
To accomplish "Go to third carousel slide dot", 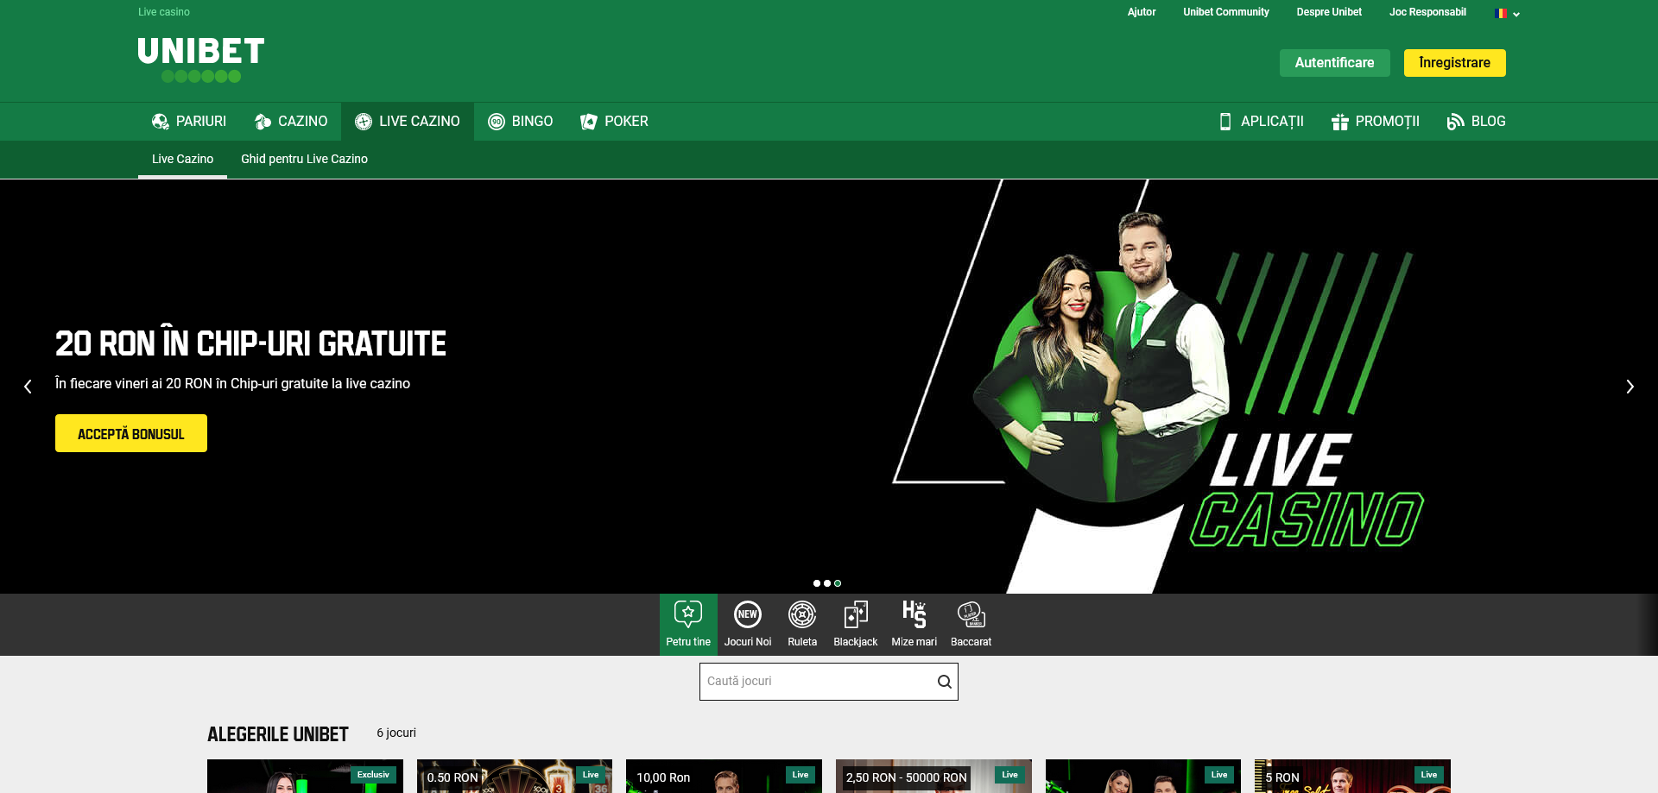I will coord(838,583).
